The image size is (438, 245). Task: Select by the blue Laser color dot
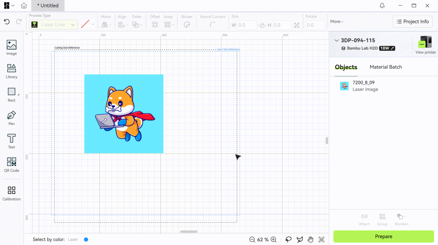click(x=86, y=240)
